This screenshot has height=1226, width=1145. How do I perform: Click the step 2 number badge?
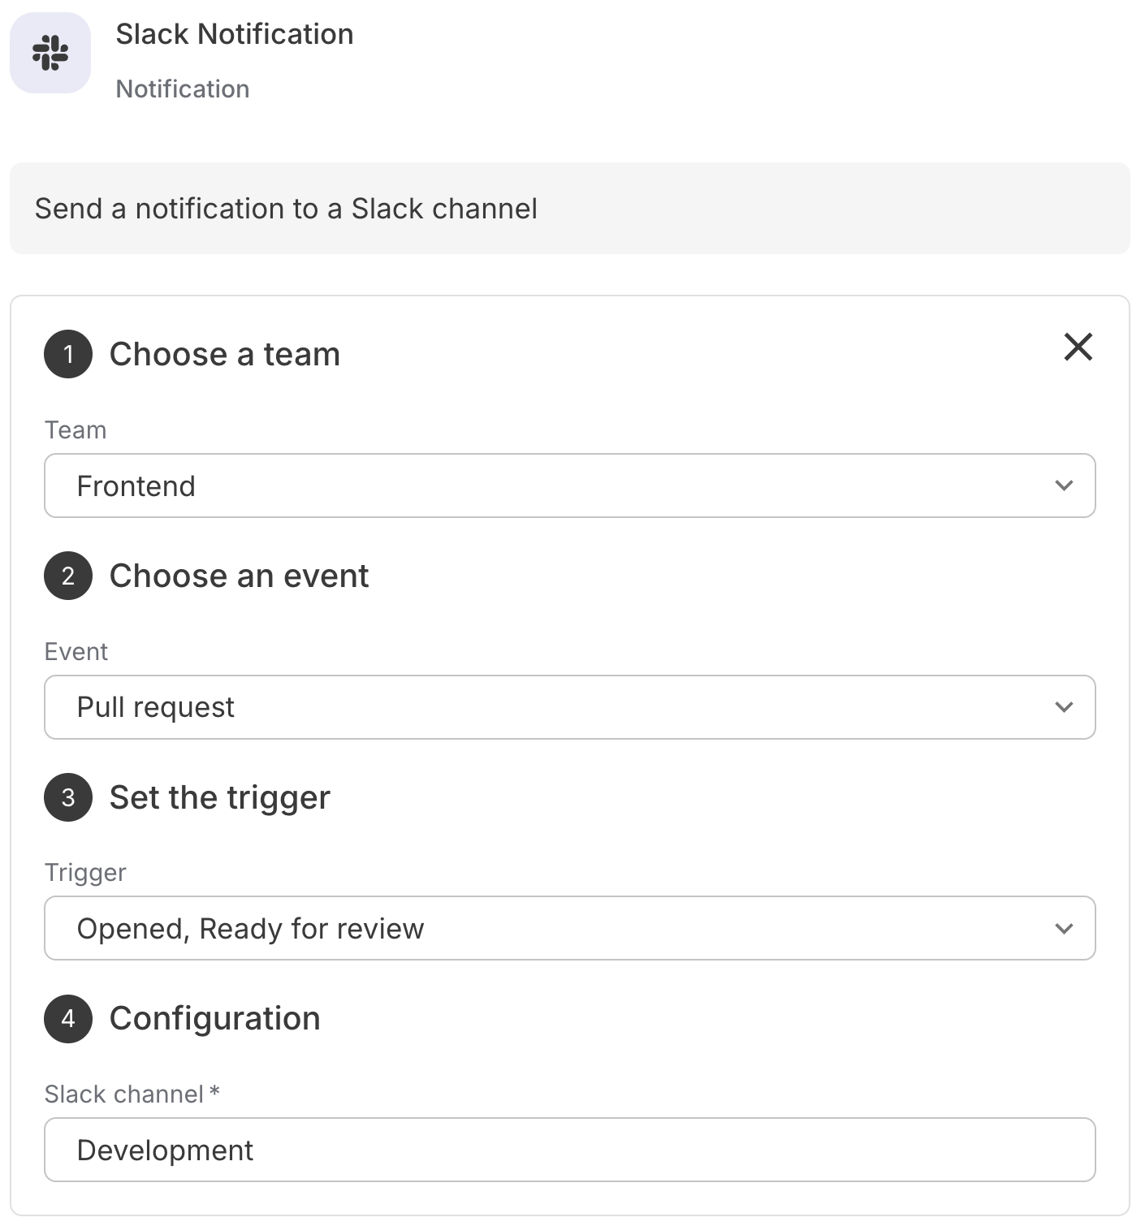pyautogui.click(x=68, y=576)
